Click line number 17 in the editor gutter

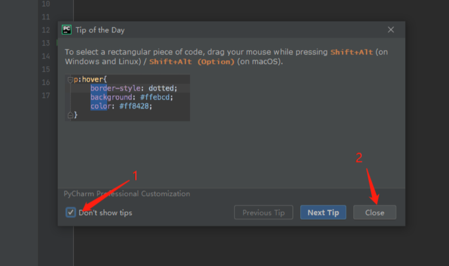46,96
